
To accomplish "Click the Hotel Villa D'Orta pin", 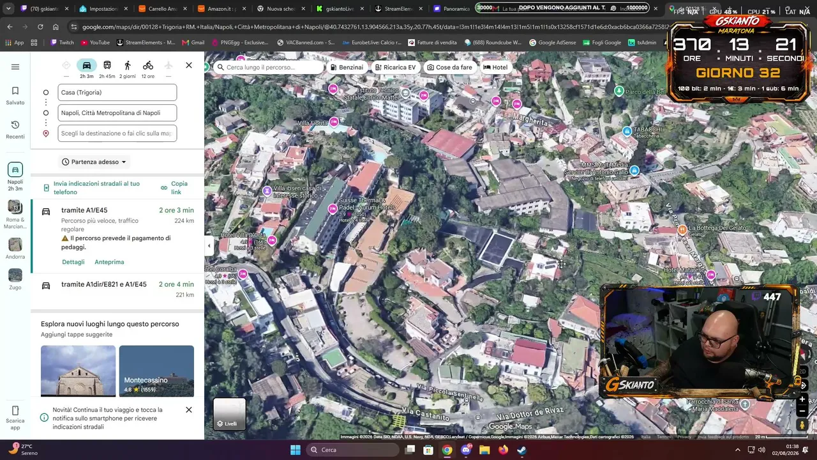I will [272, 240].
